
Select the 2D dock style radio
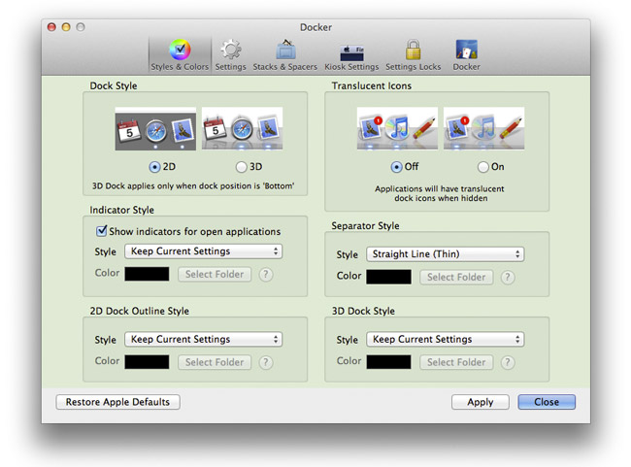pos(155,166)
